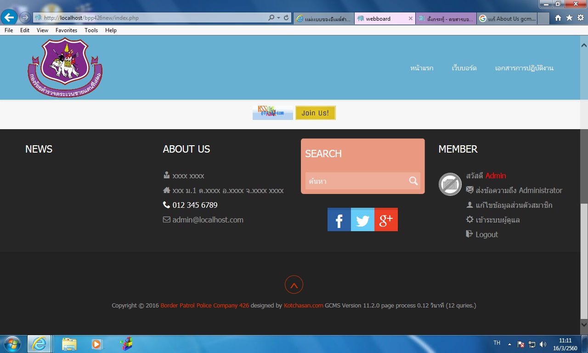Switch to the webboard tab

(x=384, y=19)
